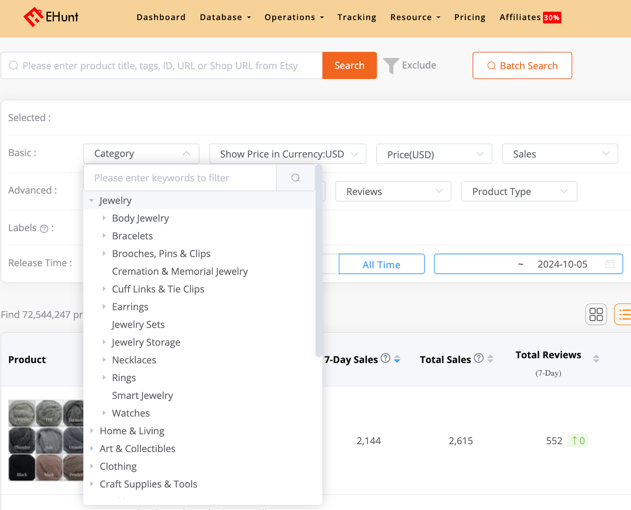Open the Affiliates page

click(x=520, y=17)
